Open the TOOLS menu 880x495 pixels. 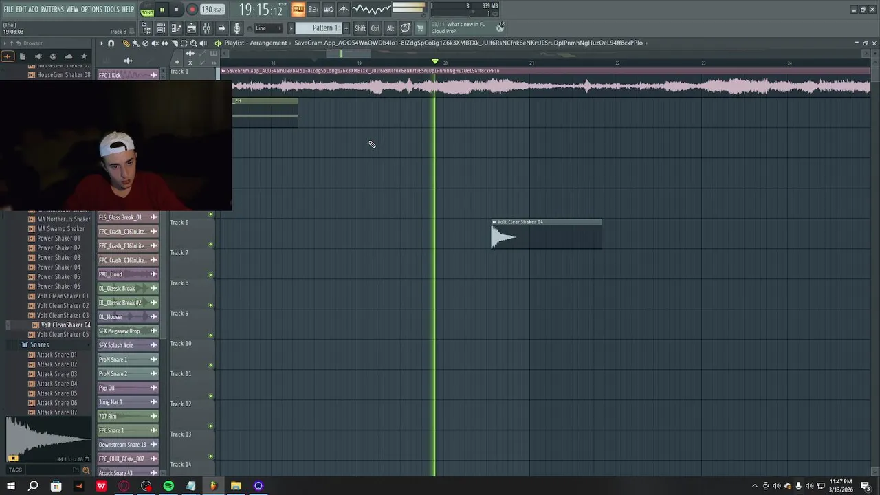(x=112, y=10)
